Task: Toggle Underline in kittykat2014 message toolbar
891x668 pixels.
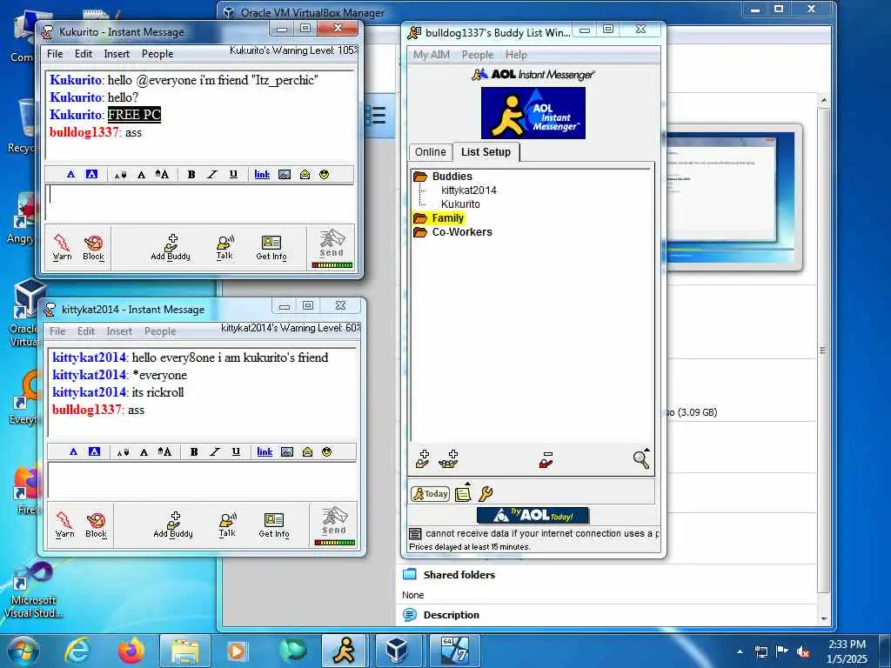Action: 236,452
